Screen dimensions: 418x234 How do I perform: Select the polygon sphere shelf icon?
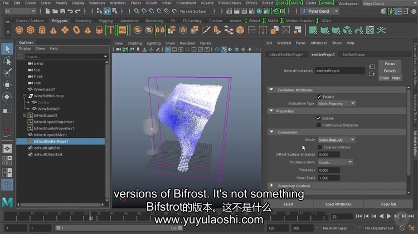[x=19, y=30]
